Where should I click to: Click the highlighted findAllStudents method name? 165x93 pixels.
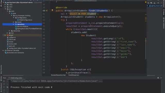coord(98,11)
